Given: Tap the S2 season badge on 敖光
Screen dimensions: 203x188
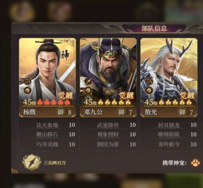Looking at the screenshot, I should pyautogui.click(x=192, y=85).
